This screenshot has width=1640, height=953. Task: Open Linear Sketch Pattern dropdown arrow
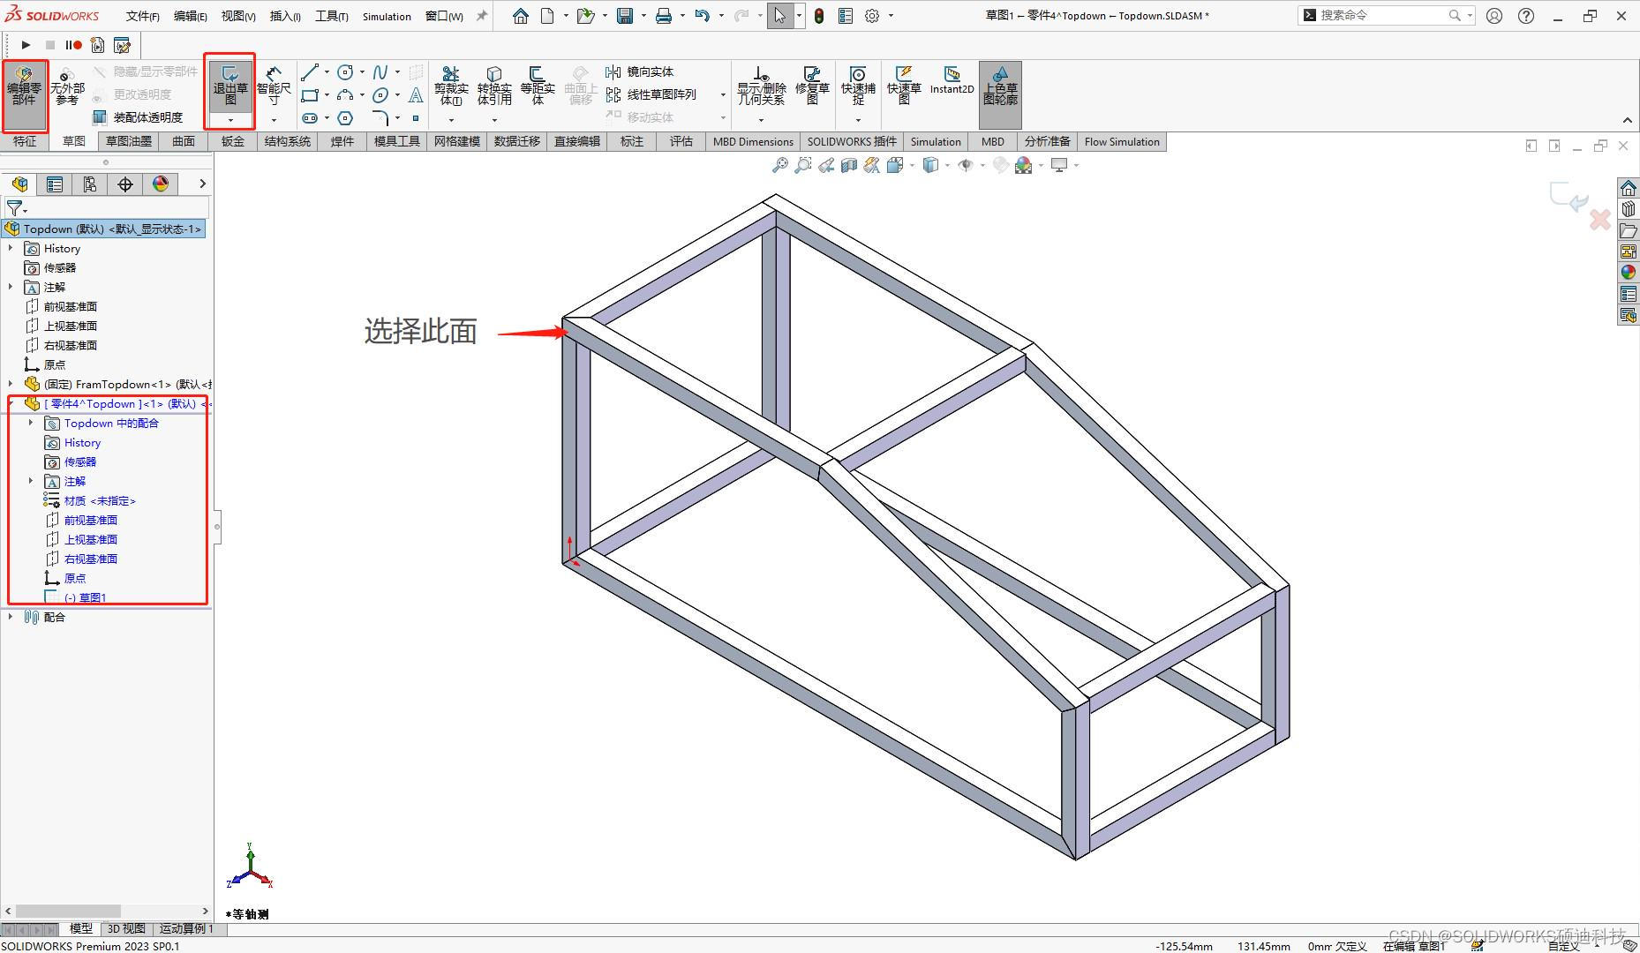pos(723,94)
